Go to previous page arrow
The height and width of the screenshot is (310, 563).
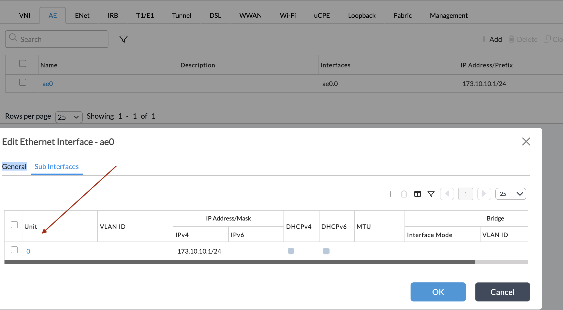[x=447, y=194]
